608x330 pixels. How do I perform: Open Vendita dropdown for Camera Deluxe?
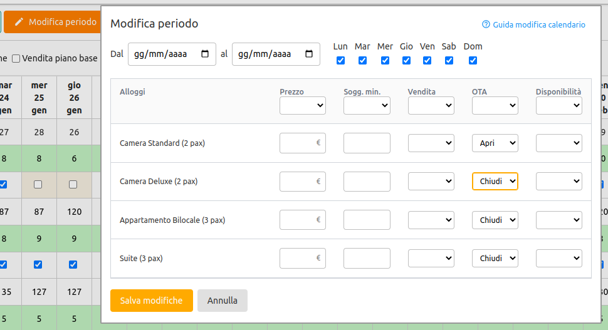pyautogui.click(x=431, y=182)
